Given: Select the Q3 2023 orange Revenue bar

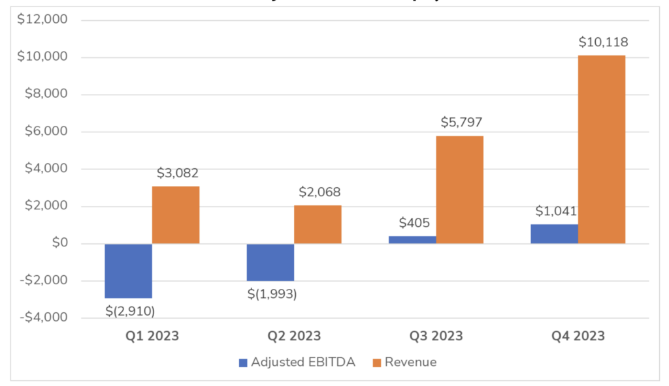Looking at the screenshot, I should [x=459, y=190].
